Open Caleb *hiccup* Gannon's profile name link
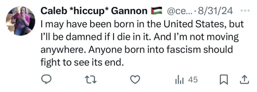Viewport: 257px width, 92px height. (x=94, y=11)
